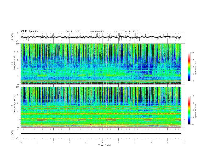
Task: Click the "3" tick on the Time axis
Action: [70, 142]
